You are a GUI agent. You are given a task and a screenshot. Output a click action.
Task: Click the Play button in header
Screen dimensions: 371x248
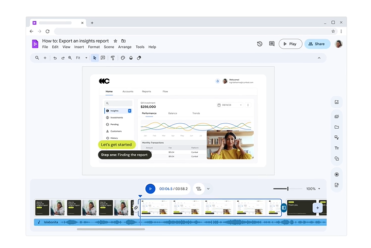[x=290, y=44]
